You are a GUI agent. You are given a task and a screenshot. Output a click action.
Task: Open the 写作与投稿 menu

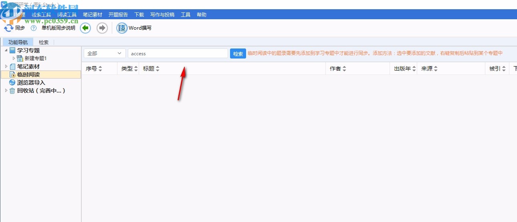(x=162, y=15)
